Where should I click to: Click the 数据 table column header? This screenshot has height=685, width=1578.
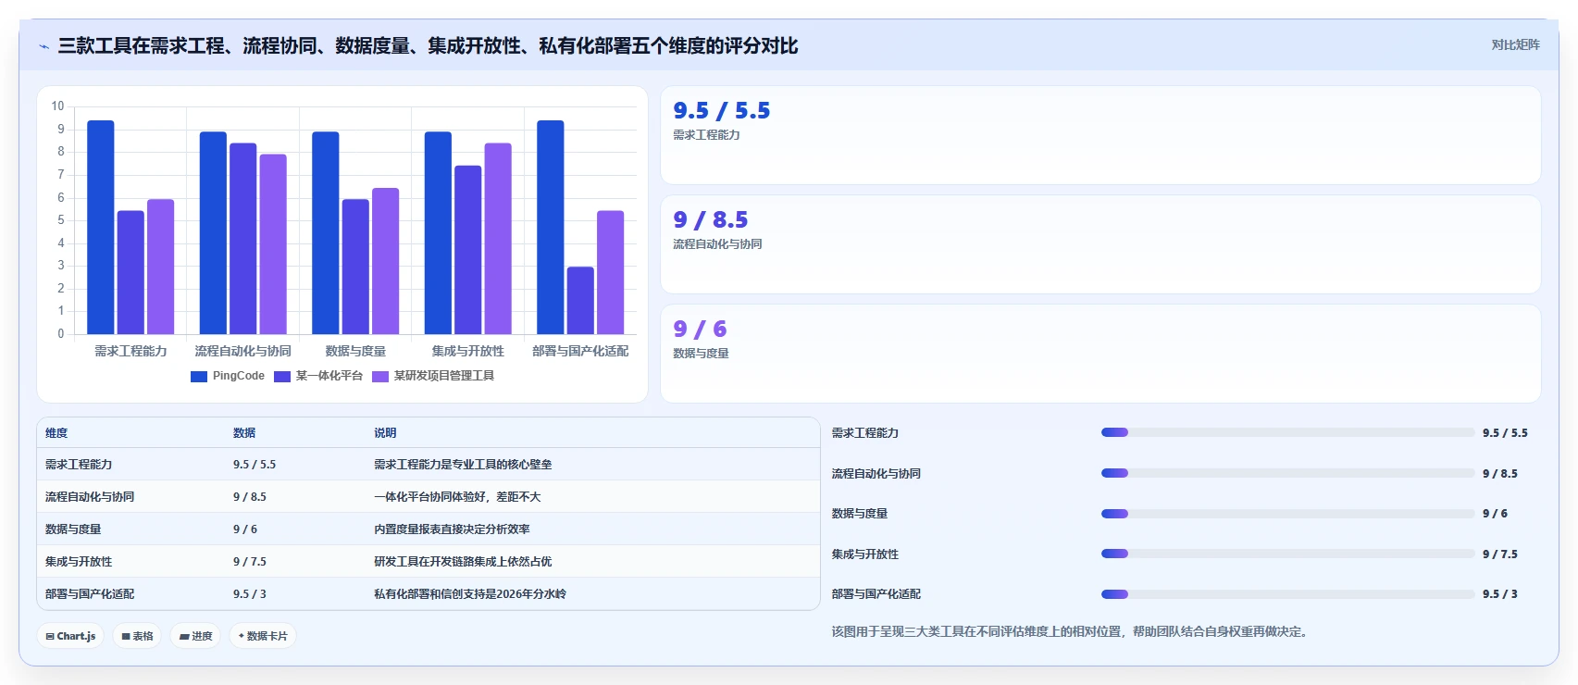pos(244,432)
